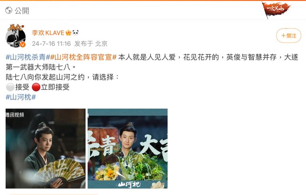Click the crown membership icon beside username

point(68,33)
